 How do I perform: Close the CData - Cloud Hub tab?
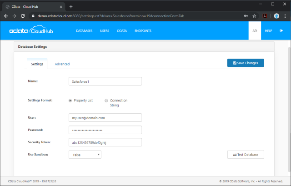click(61, 7)
